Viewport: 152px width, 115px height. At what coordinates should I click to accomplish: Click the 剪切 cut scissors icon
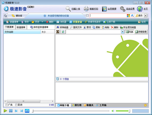pos(85,27)
